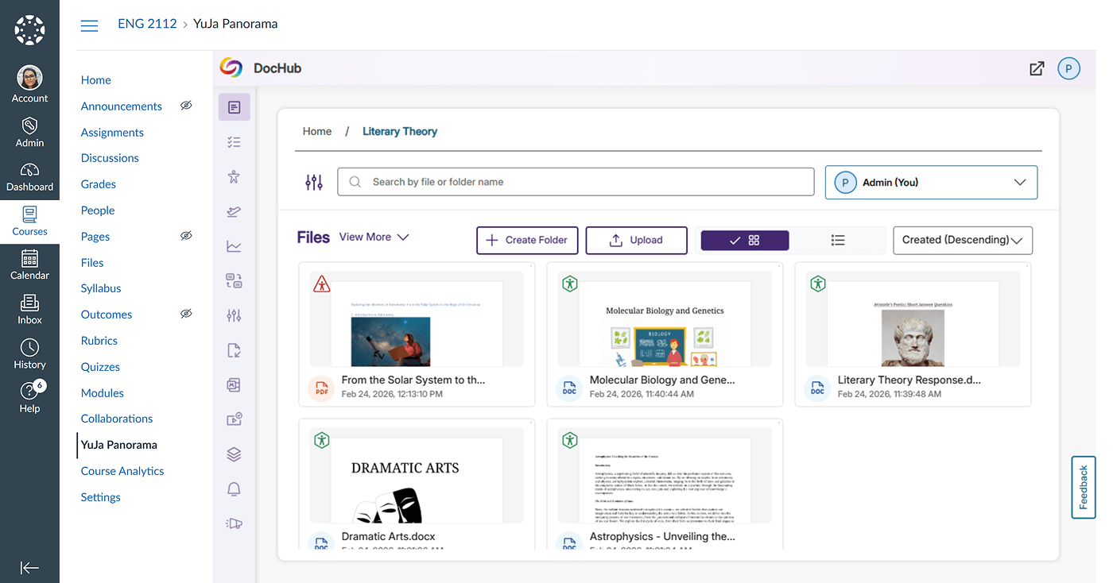1113x583 pixels.
Task: Click the layers stack icon in sidebar
Action: [x=234, y=454]
